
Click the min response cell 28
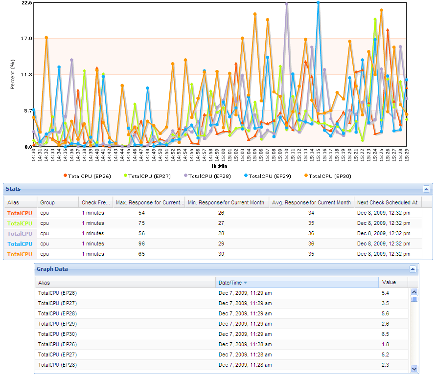[x=221, y=233]
